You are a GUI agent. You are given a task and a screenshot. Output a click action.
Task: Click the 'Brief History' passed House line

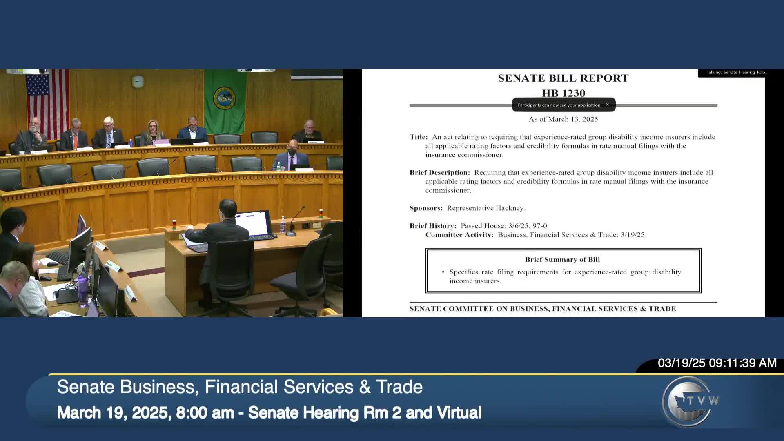(479, 226)
